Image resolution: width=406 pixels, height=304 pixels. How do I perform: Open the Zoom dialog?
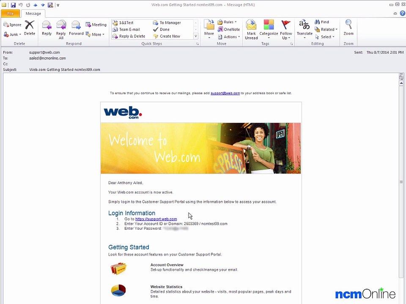tap(348, 28)
